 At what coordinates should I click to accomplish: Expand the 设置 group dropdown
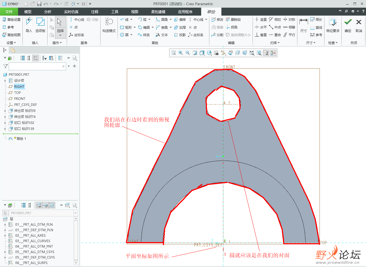(x=11, y=43)
